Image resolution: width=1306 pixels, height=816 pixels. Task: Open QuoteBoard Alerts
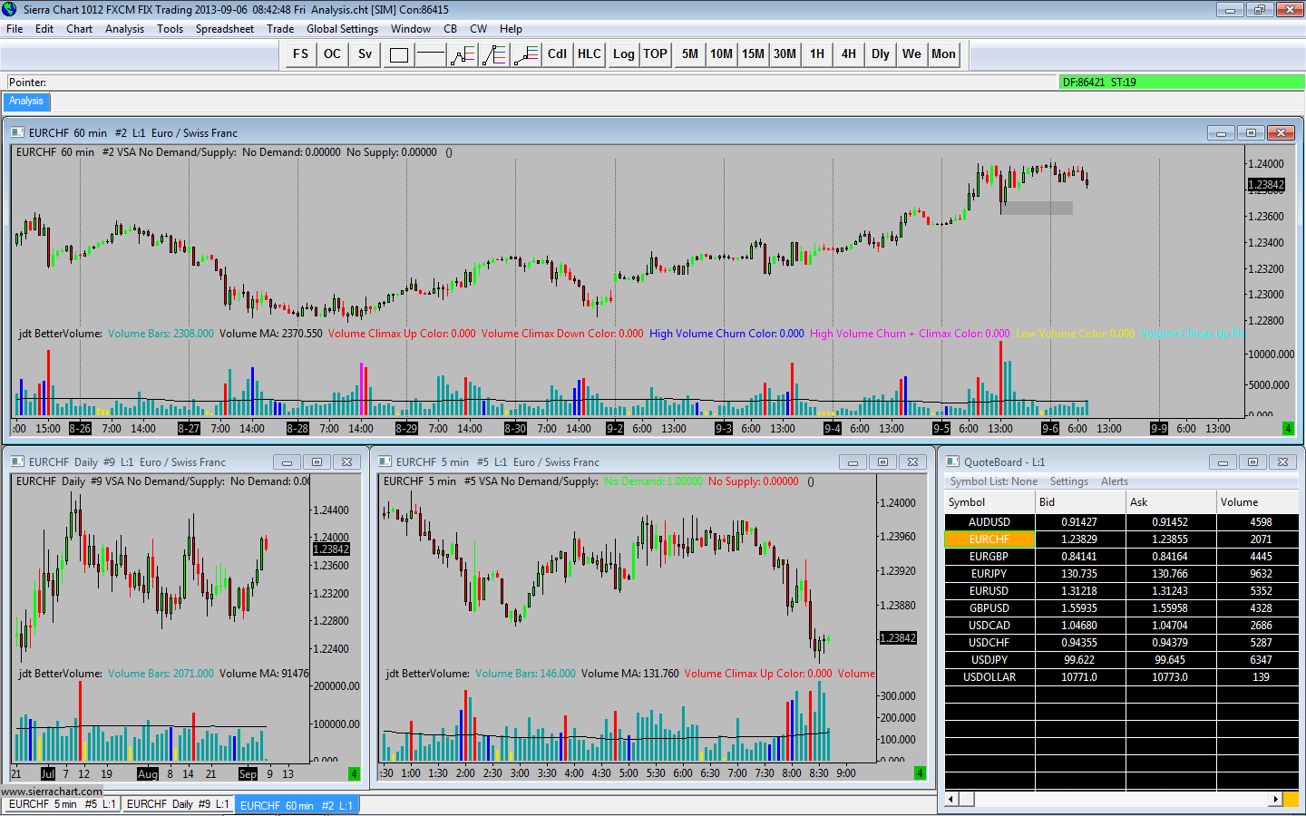point(1115,481)
